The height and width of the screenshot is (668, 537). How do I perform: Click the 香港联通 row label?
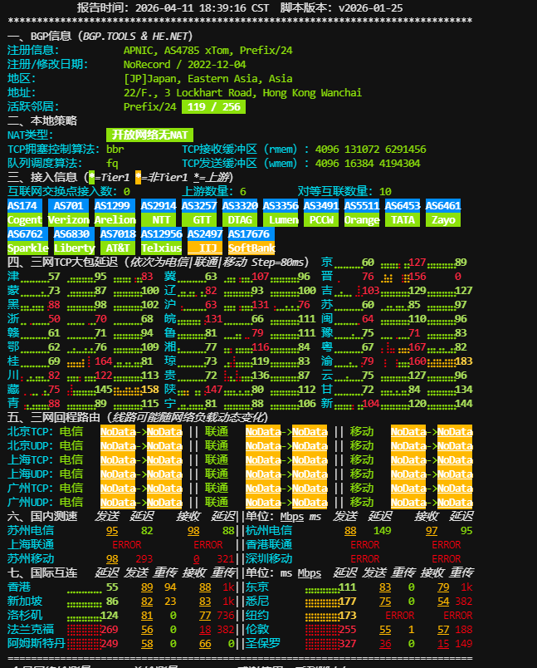pyautogui.click(x=269, y=545)
